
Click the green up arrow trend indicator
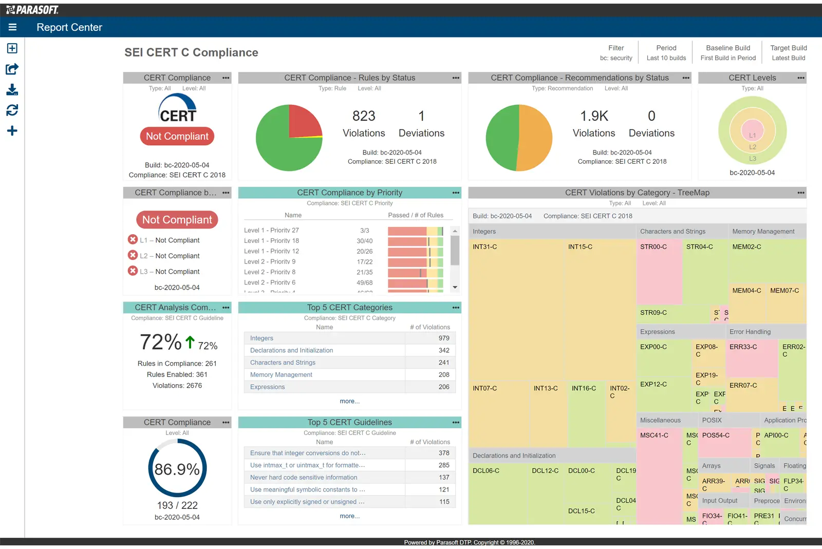(190, 343)
